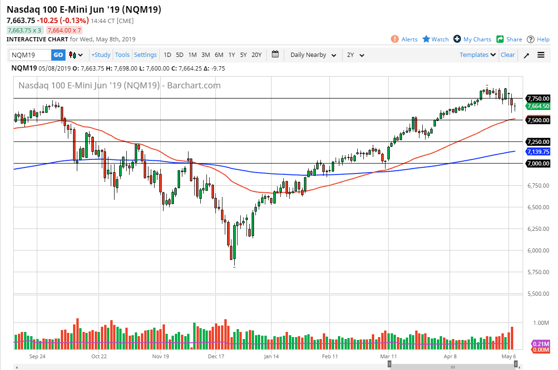Image resolution: width=558 pixels, height=370 pixels.
Task: Share the chart using the Share icon
Action: (x=509, y=39)
